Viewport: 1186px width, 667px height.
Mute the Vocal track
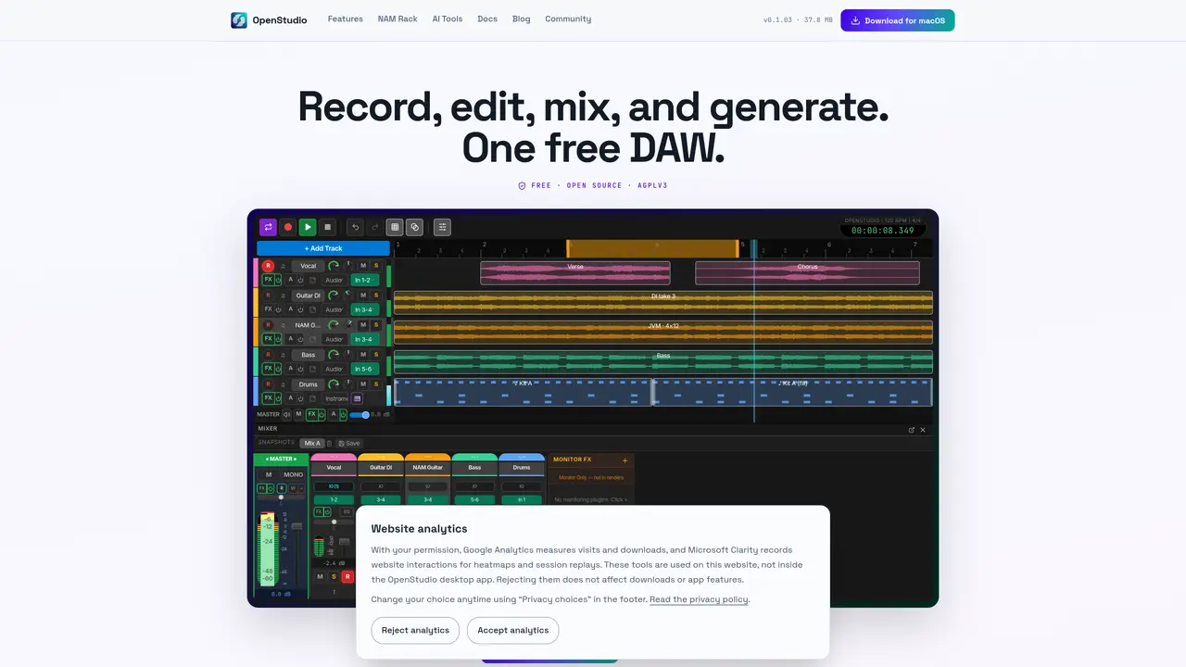(363, 266)
